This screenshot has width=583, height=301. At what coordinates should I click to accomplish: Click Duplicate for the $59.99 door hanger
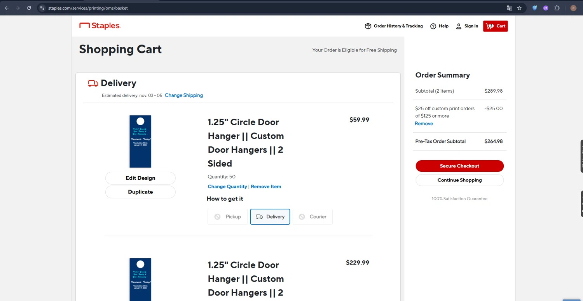pyautogui.click(x=140, y=192)
